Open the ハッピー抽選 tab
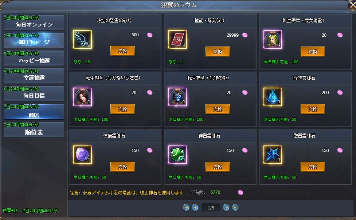Screen dimensions: 356x220 click(x=34, y=58)
